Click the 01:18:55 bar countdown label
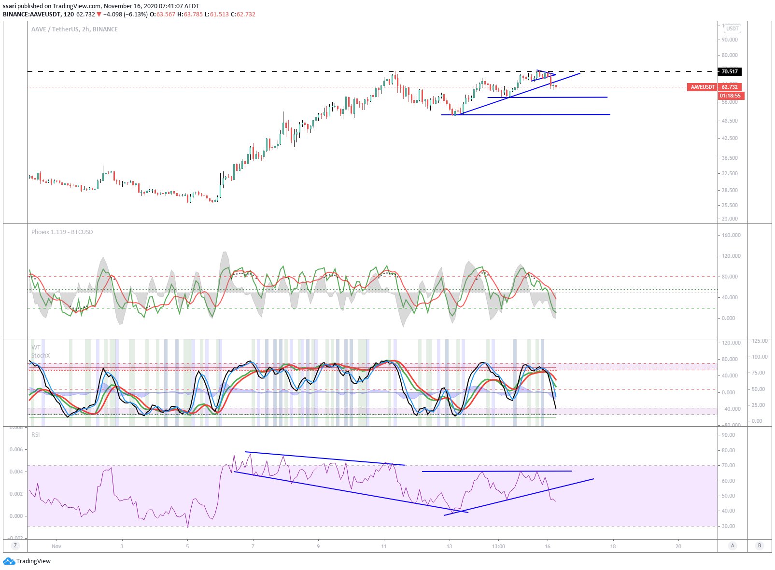 coord(731,96)
